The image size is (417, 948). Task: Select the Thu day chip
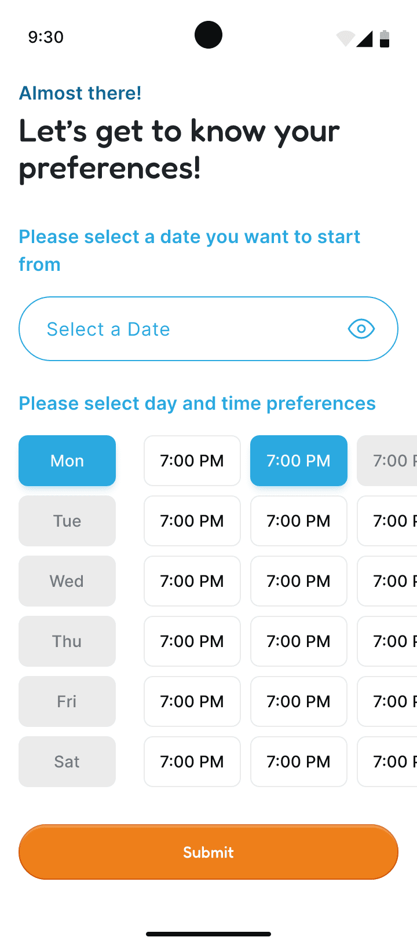67,641
